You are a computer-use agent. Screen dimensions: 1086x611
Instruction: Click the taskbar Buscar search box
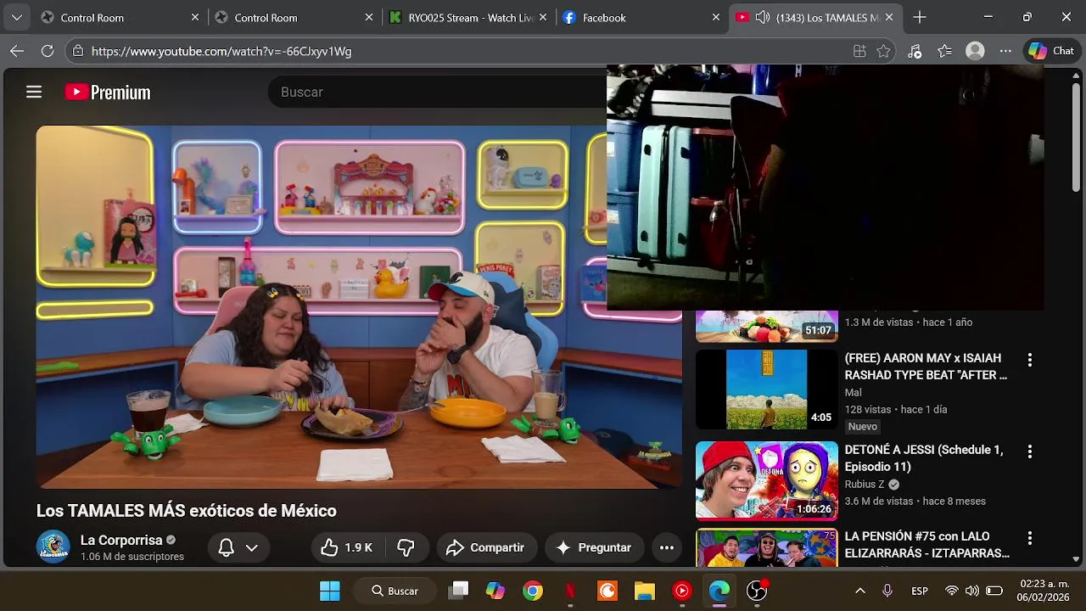[395, 591]
